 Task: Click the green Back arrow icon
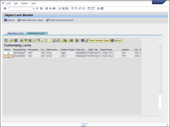[47, 8]
